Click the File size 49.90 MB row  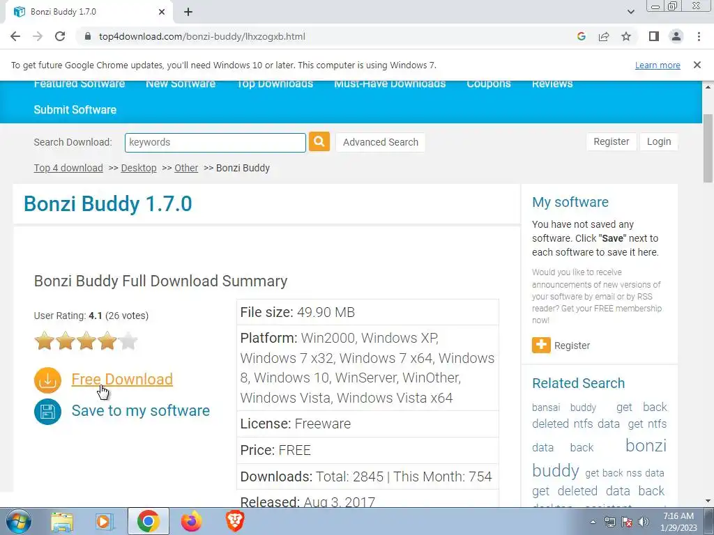point(367,312)
